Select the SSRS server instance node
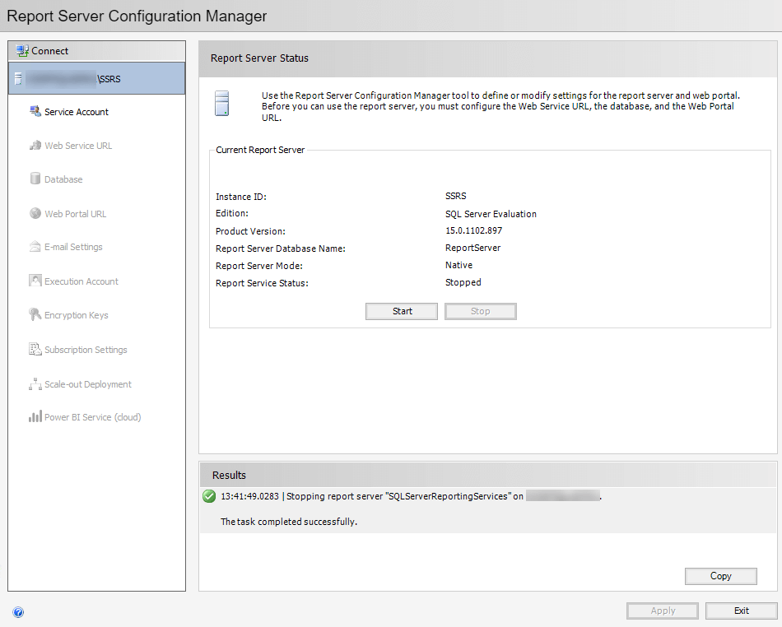 (x=96, y=79)
